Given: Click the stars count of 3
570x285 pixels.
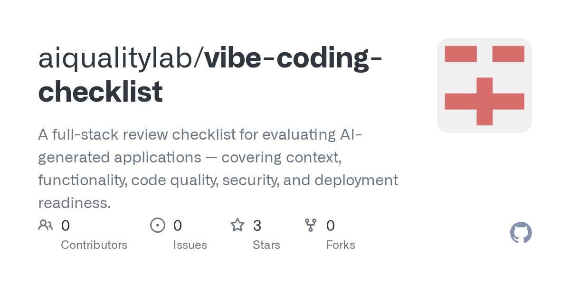Looking at the screenshot, I should (257, 225).
